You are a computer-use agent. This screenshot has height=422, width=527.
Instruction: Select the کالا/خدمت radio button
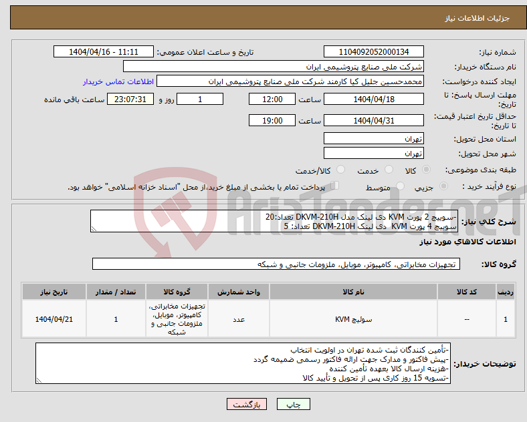tap(341, 170)
